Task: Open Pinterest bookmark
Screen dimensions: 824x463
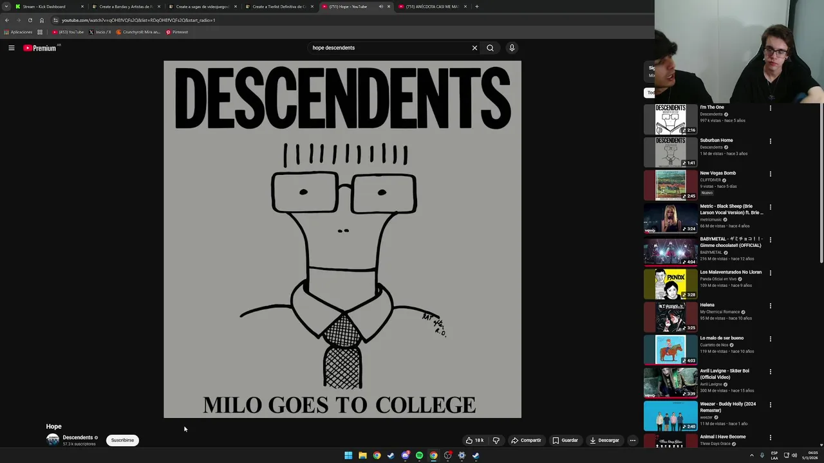Action: tap(177, 32)
